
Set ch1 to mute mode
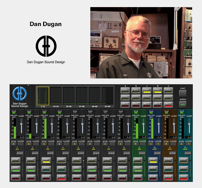pos(16,177)
